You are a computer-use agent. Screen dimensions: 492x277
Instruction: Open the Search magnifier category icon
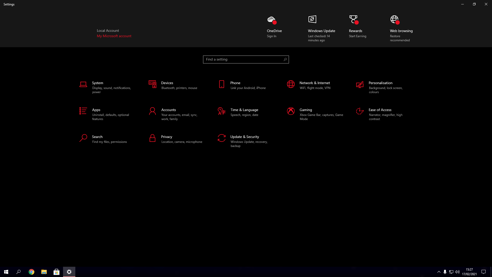(83, 138)
